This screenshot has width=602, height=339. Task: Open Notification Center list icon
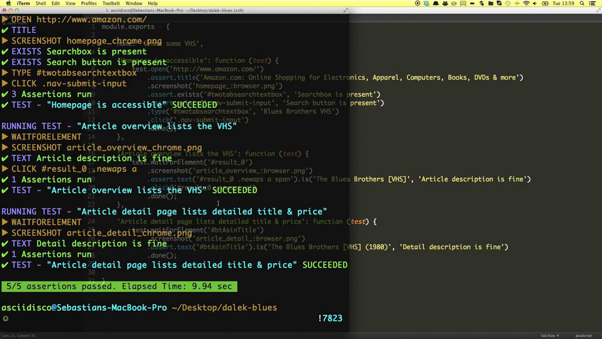(x=592, y=3)
